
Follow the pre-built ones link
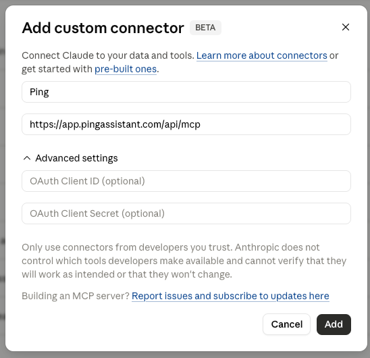click(126, 69)
